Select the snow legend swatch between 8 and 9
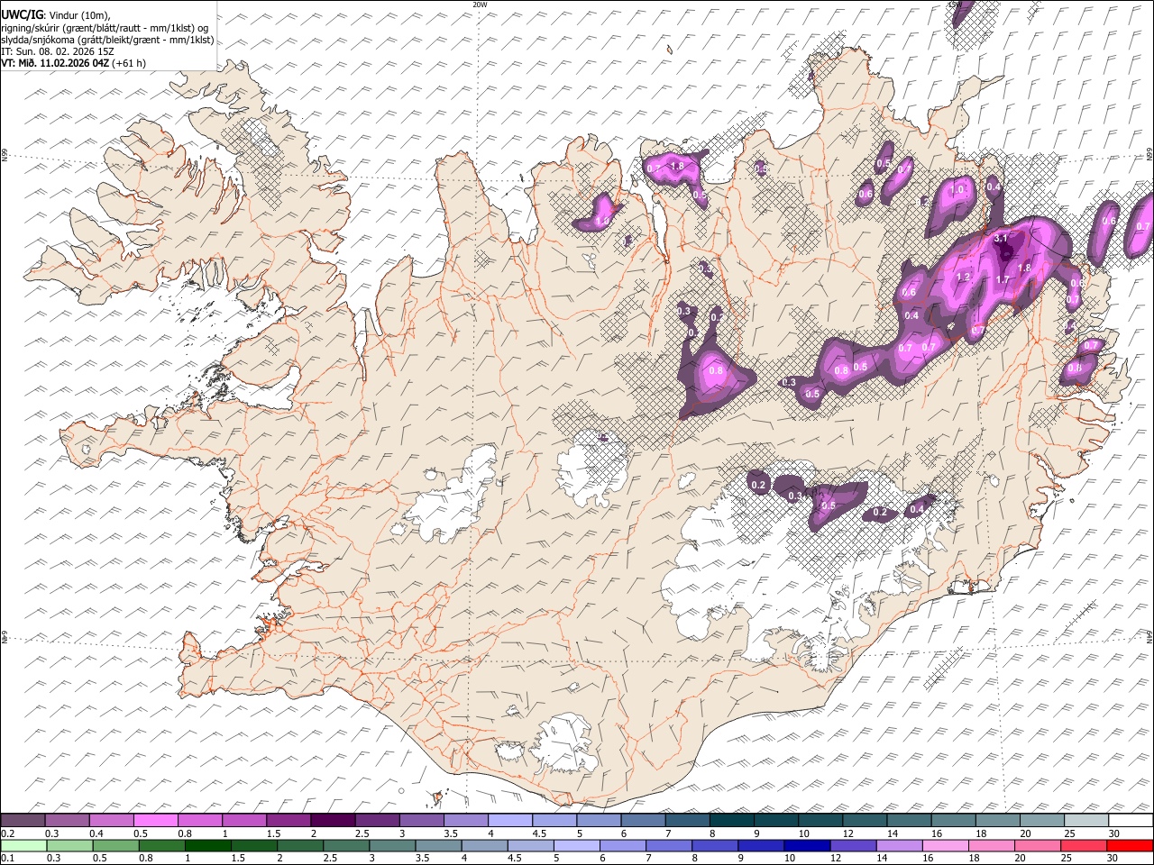Screen dimensions: 1154x865 [731, 821]
